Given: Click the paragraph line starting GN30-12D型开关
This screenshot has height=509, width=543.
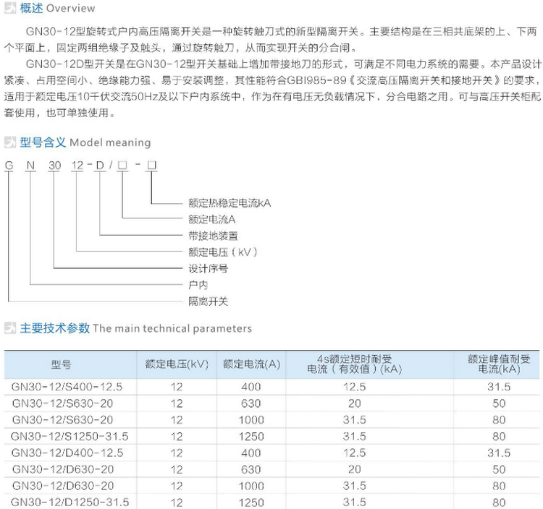Looking at the screenshot, I should pos(283,64).
